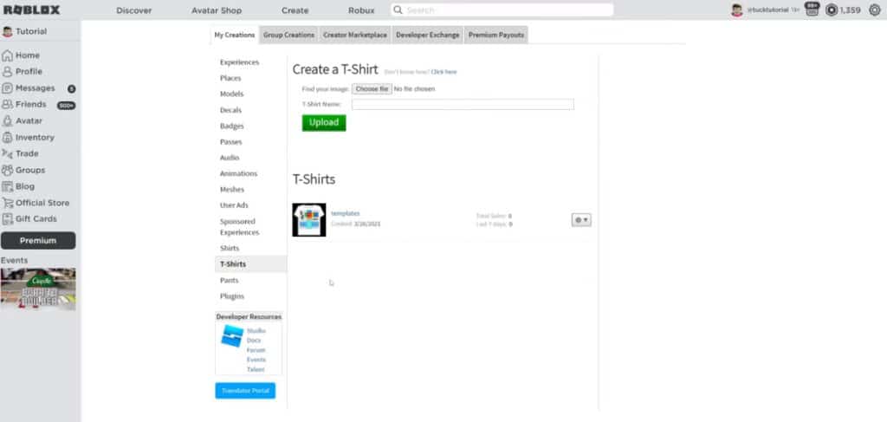This screenshot has height=422, width=887.
Task: Select Experiences in creations list
Action: point(240,62)
